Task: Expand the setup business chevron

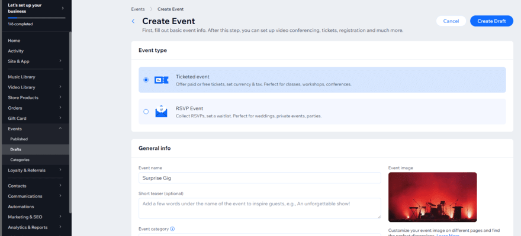Action: click(63, 8)
